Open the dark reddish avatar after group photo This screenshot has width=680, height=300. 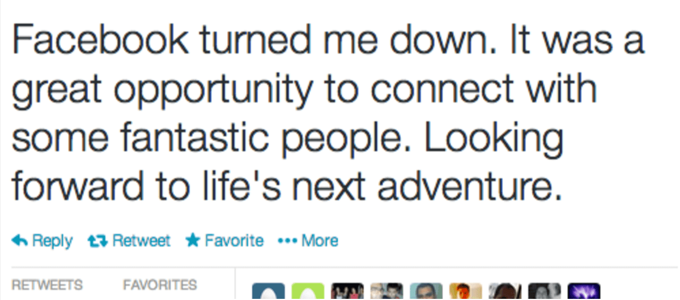pos(386,292)
